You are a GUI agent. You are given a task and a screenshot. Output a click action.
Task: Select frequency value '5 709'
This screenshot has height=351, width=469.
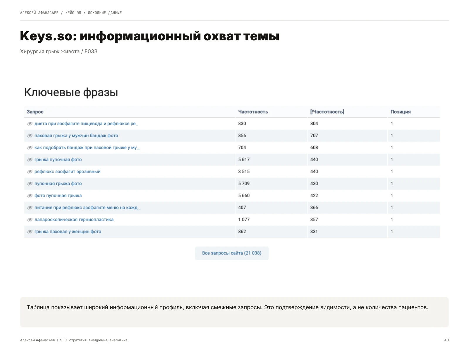tap(244, 184)
